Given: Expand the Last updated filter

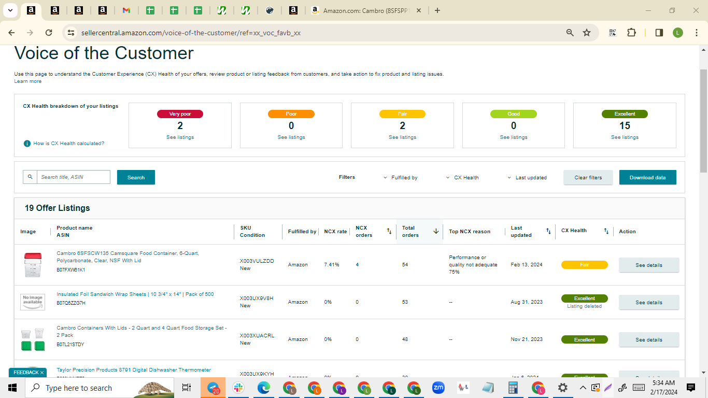Looking at the screenshot, I should tap(527, 178).
